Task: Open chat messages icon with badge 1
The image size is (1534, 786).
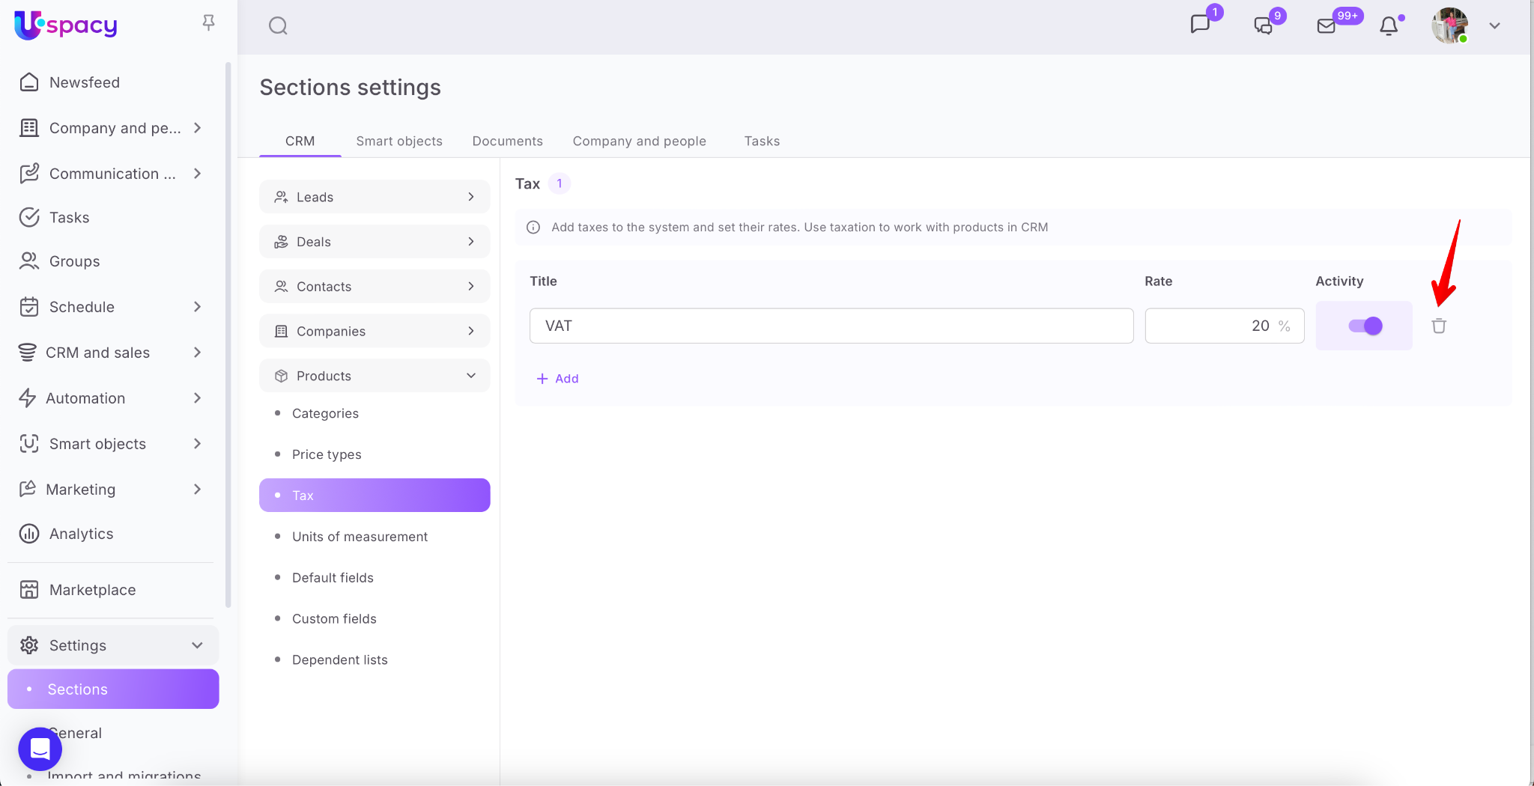Action: point(1200,25)
